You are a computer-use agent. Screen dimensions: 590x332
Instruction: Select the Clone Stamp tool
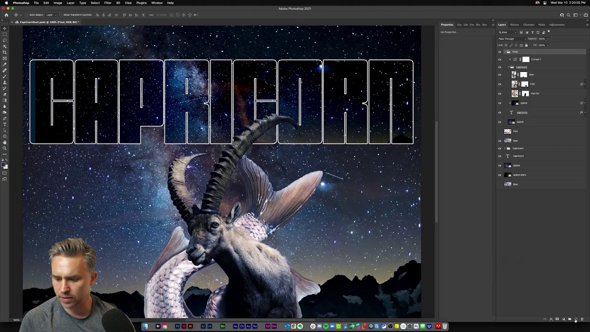click(5, 83)
